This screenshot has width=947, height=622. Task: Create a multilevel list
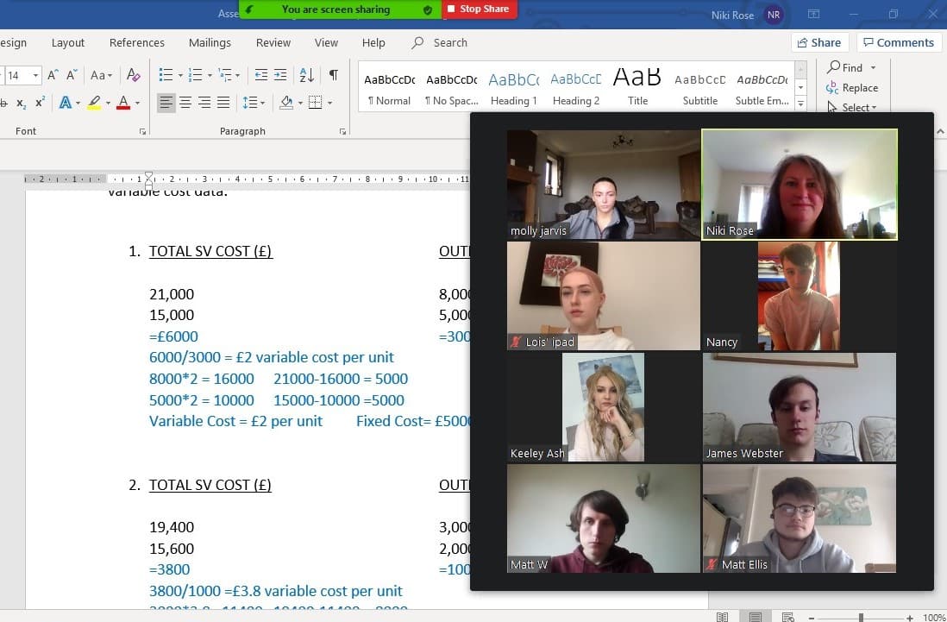(225, 75)
